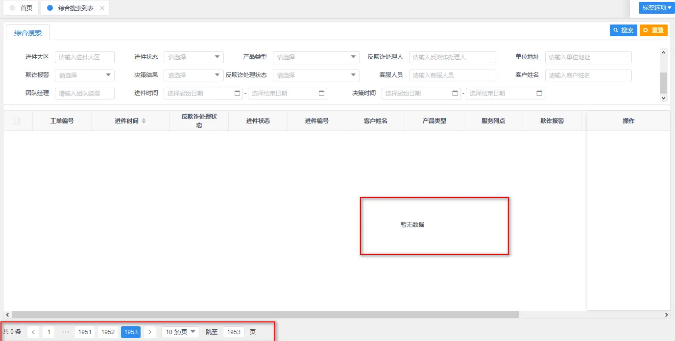675x341 pixels.
Task: Click 服务网点 column header
Action: coord(493,121)
